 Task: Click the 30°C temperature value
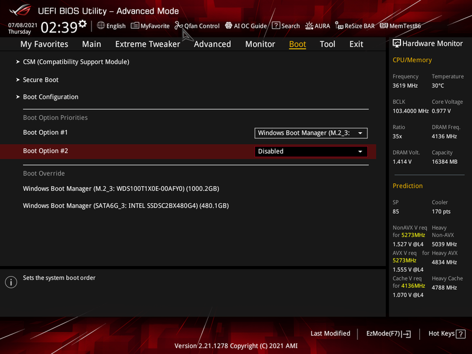pyautogui.click(x=438, y=86)
